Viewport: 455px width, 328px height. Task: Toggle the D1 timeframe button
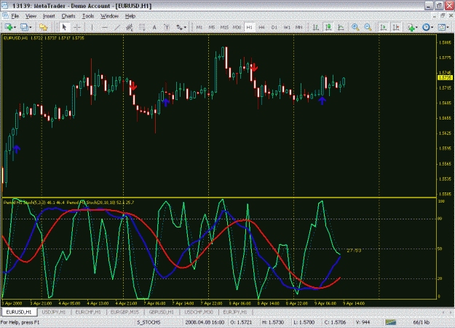tap(274, 27)
